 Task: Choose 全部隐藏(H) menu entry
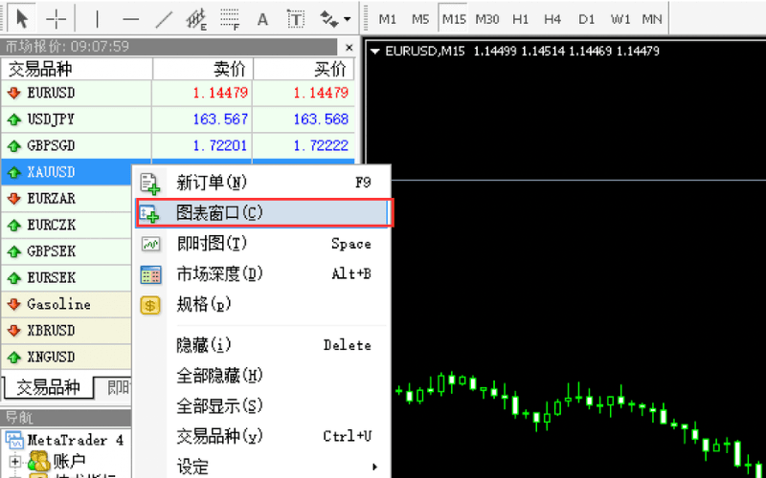tap(262, 376)
